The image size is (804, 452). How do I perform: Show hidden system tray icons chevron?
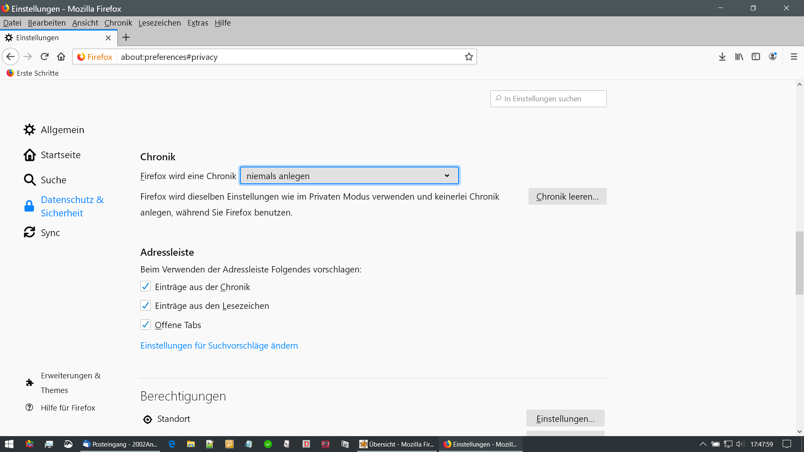click(x=703, y=444)
